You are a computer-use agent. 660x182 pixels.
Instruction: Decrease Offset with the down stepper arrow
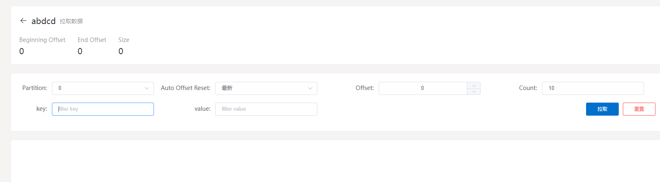click(474, 92)
